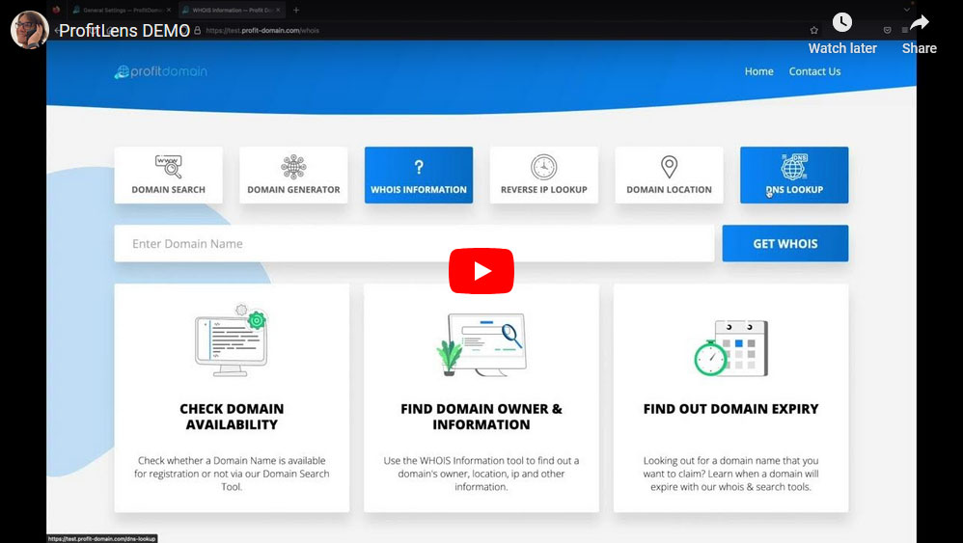Click the Share arrow icon
The height and width of the screenshot is (543, 963).
coord(919,23)
